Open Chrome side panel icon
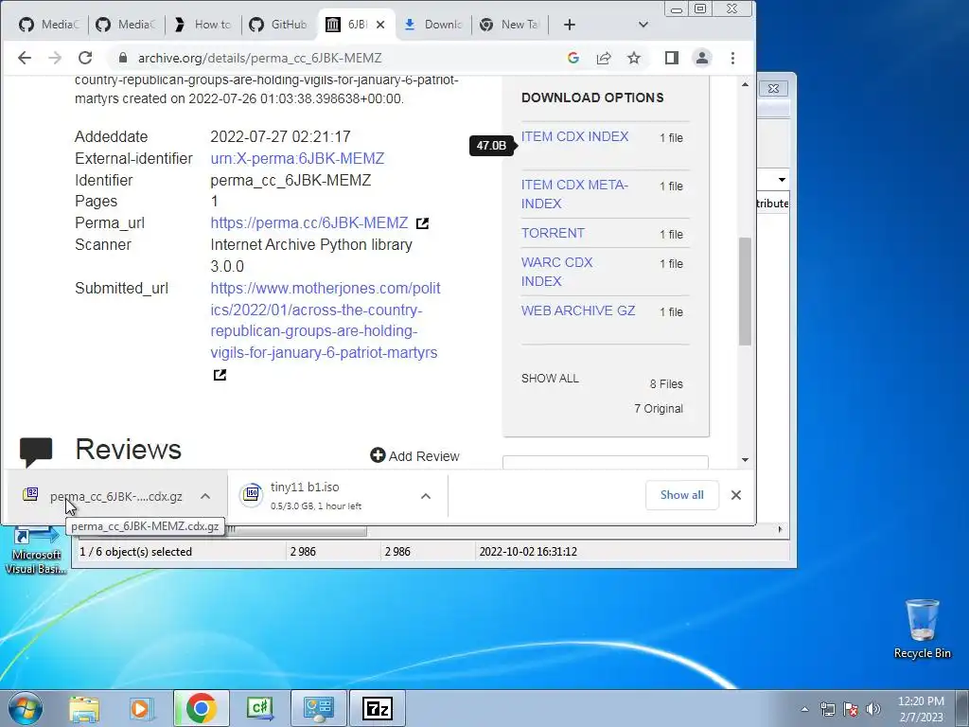 (672, 58)
